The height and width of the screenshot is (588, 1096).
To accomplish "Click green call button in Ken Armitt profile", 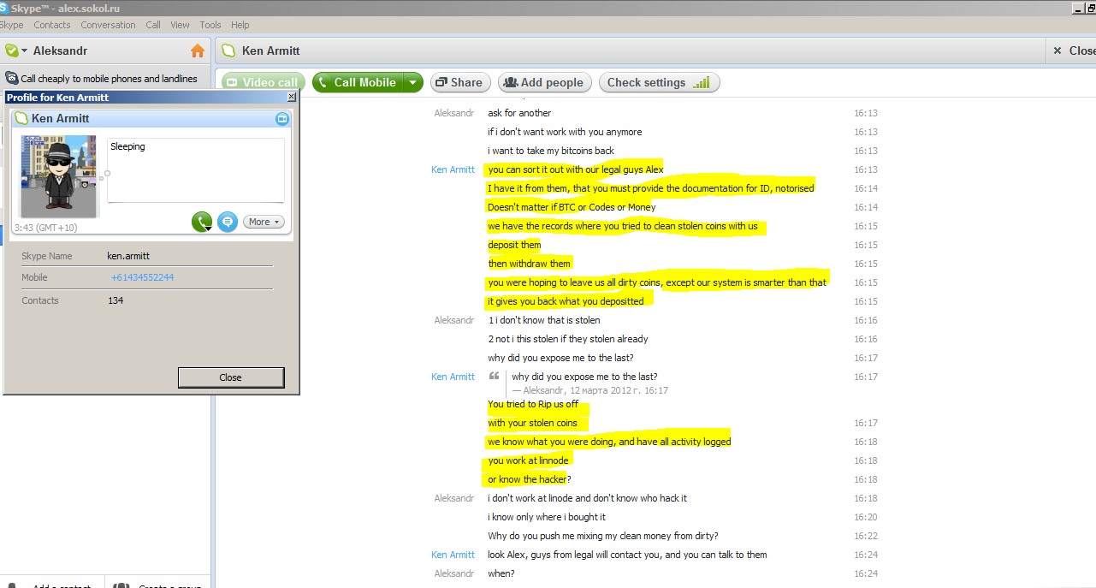I will (x=202, y=222).
